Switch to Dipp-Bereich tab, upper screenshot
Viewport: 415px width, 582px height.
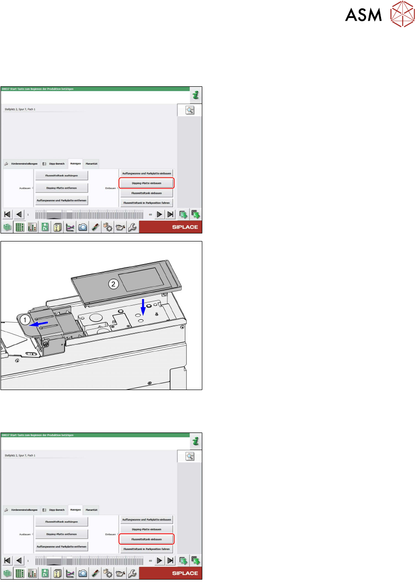(54, 164)
